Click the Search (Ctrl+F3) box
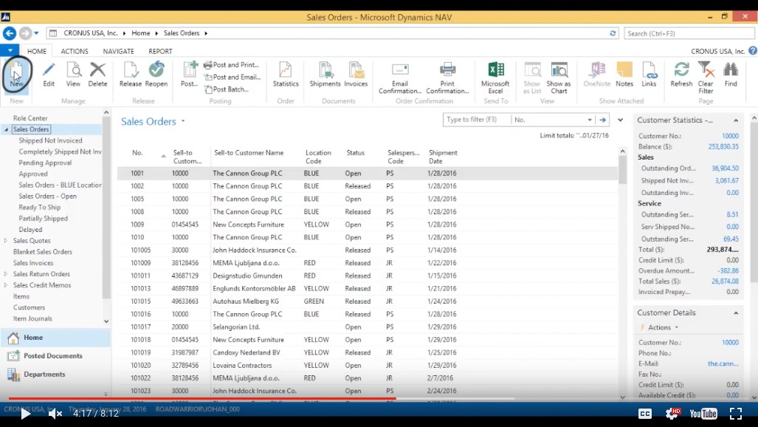 689,33
